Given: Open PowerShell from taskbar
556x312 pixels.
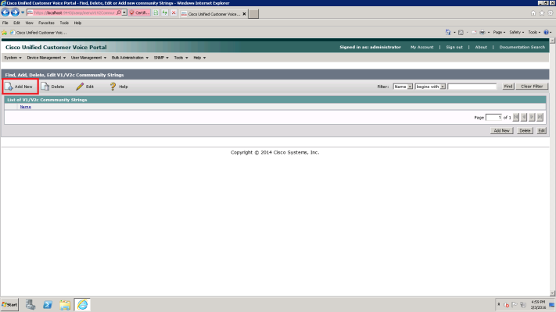Looking at the screenshot, I should coord(48,304).
